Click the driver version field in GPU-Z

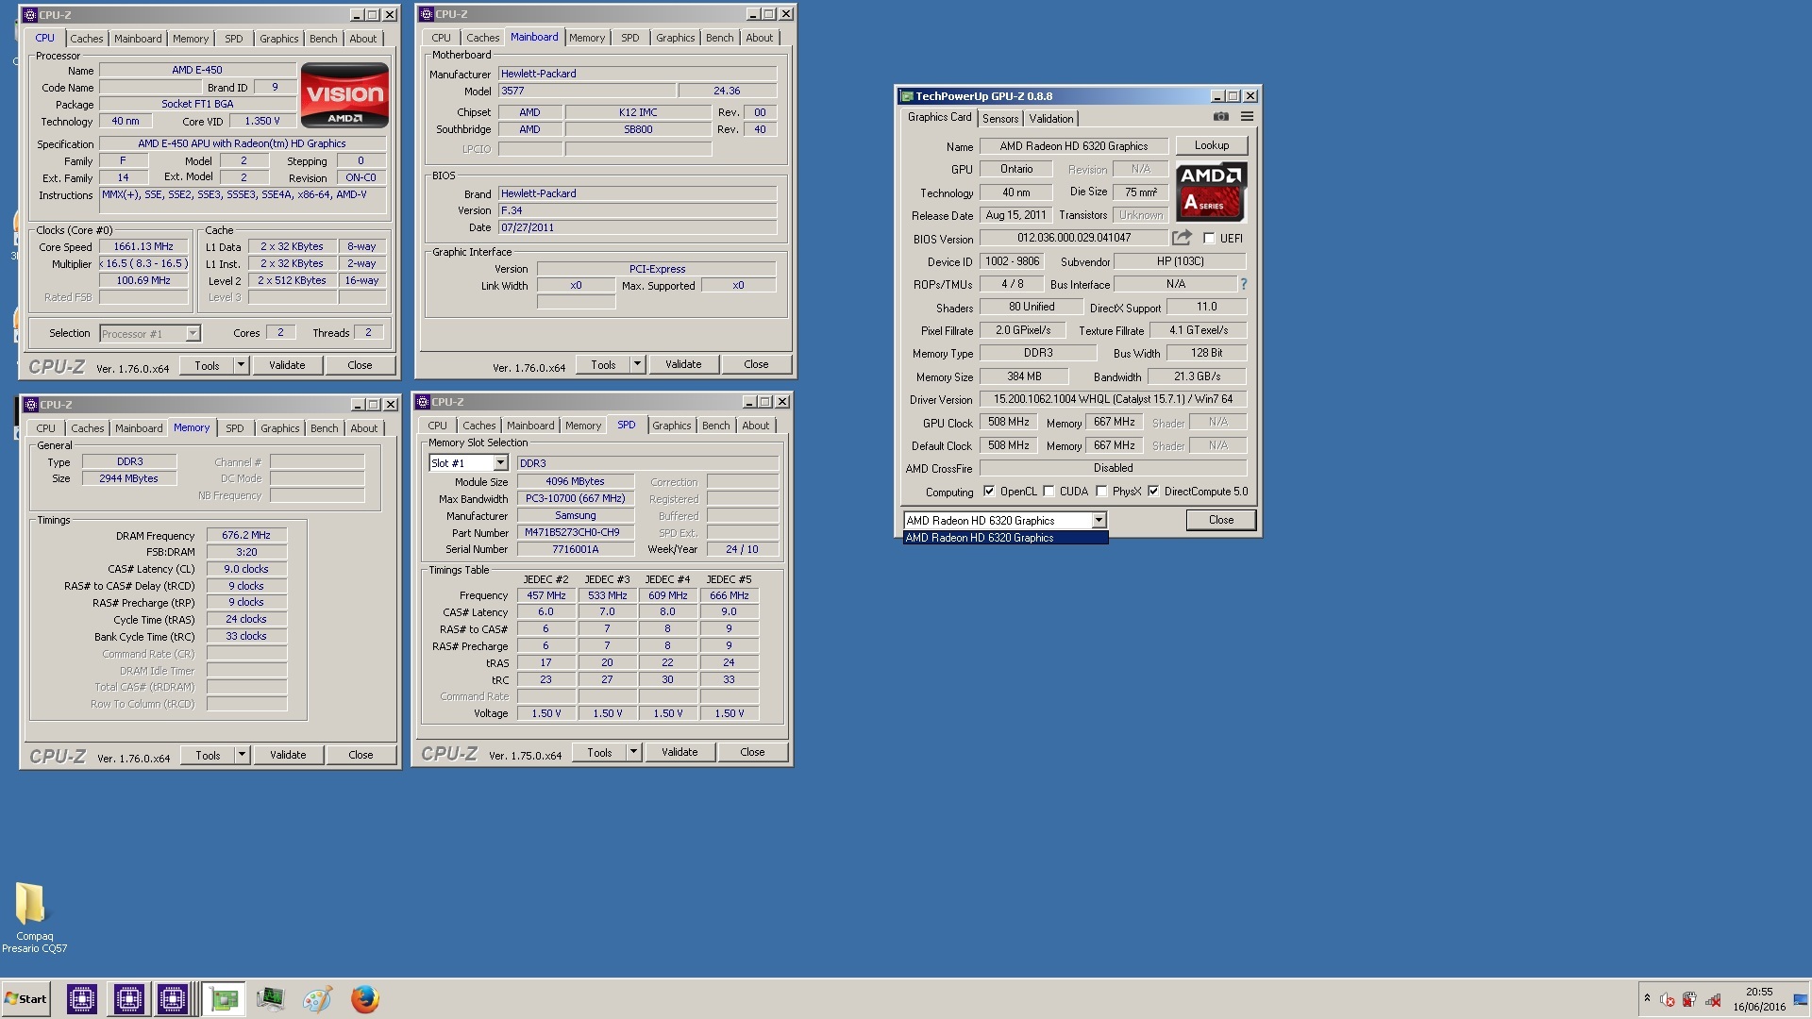[x=1114, y=399]
